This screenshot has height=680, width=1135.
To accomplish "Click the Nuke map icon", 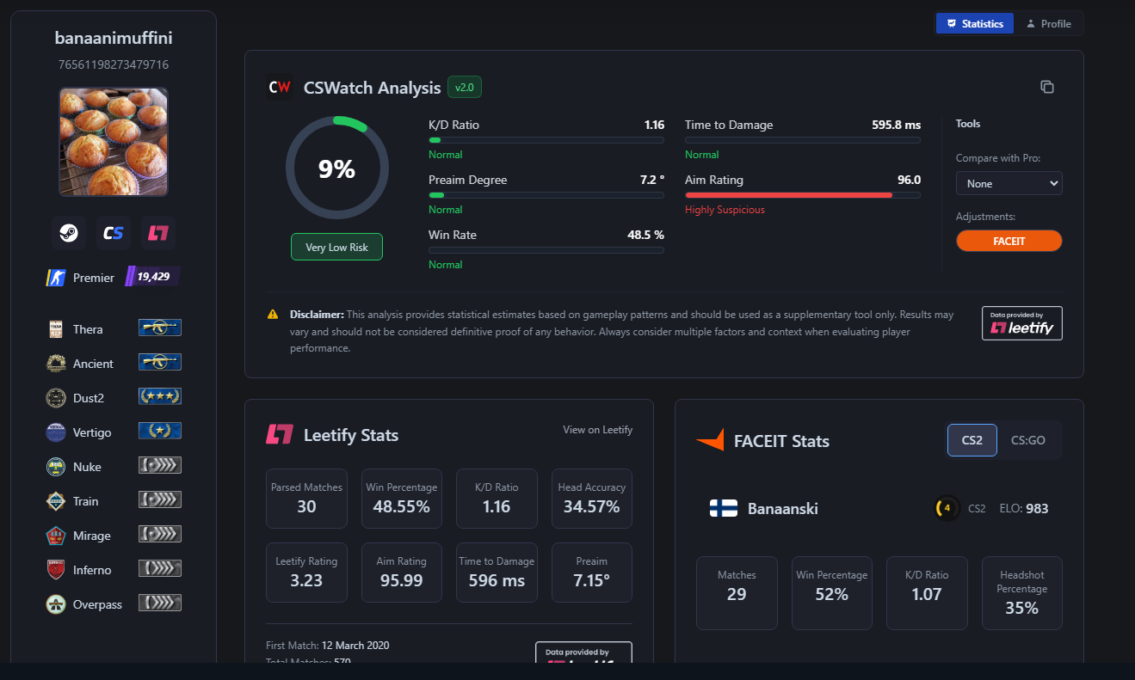I will pyautogui.click(x=56, y=467).
